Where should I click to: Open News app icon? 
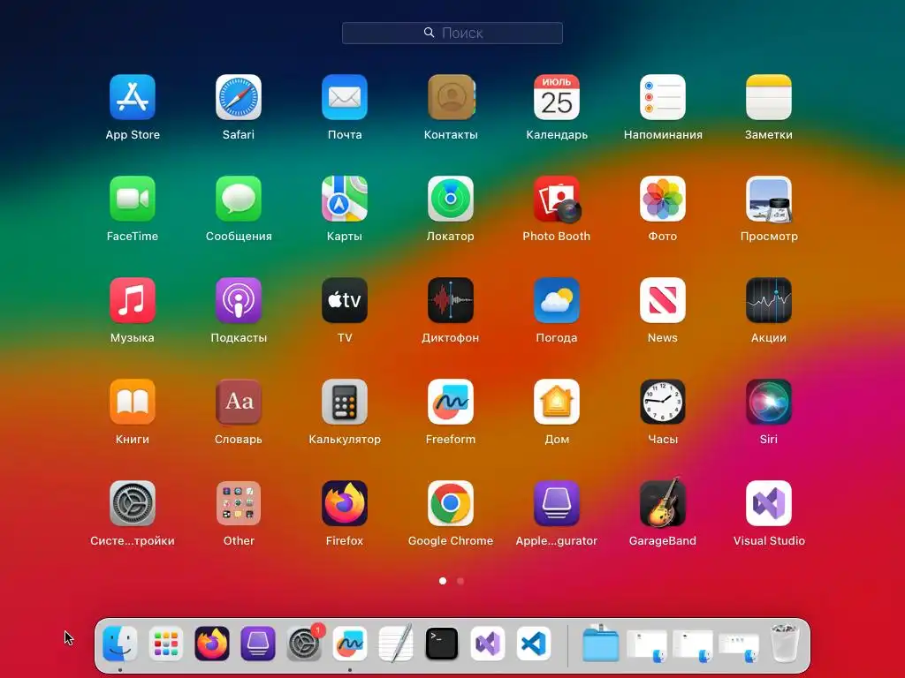663,300
